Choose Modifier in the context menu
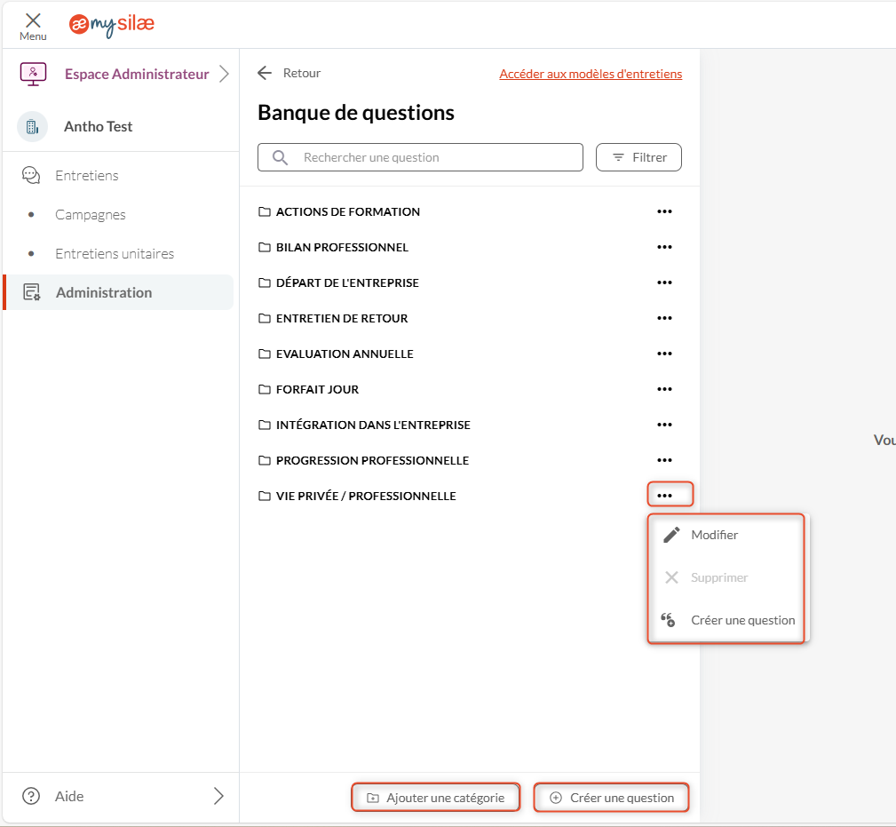Screen dimensions: 896x827 point(714,535)
